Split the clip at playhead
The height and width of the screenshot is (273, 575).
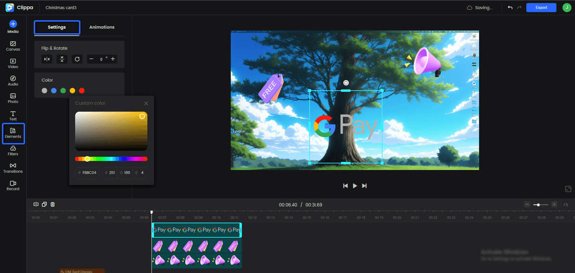(x=36, y=205)
